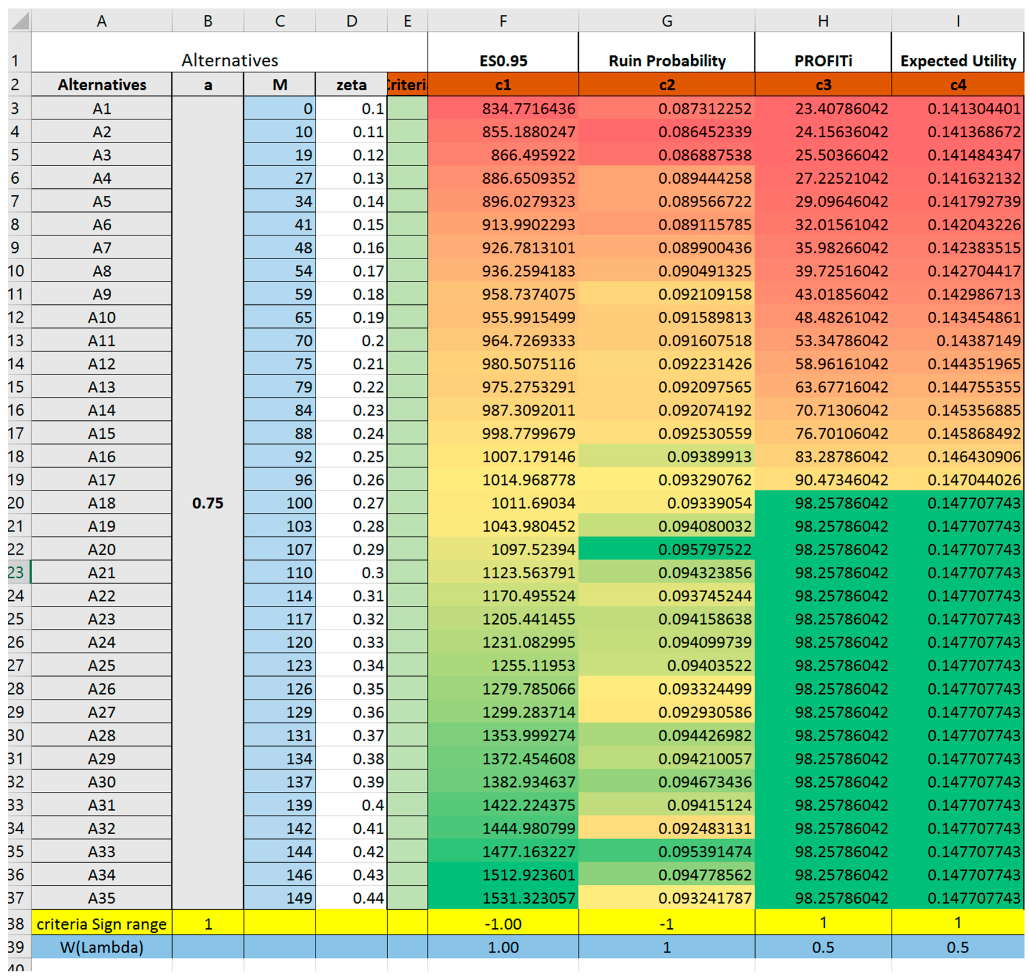The image size is (1030, 977).
Task: Click the dark green 0.095797522 cell
Action: (666, 549)
